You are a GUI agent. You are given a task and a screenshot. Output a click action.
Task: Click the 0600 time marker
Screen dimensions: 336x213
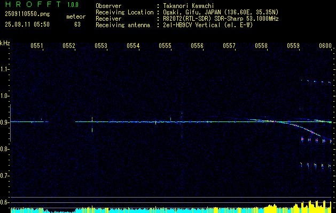point(325,45)
